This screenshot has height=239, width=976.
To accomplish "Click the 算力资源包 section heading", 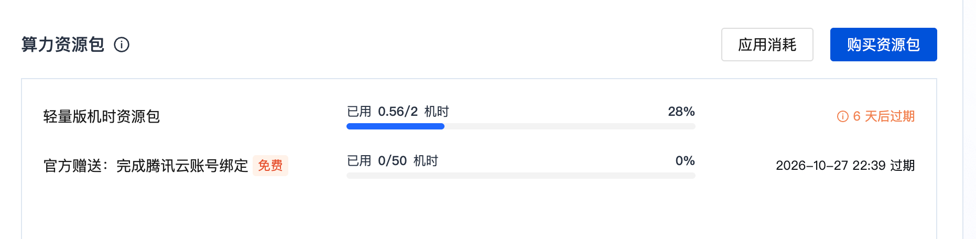I will [63, 45].
